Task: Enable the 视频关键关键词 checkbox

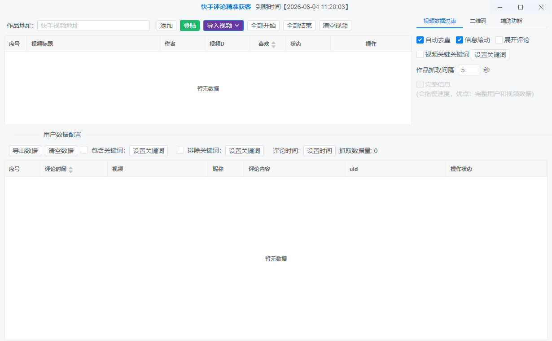Action: coord(420,54)
